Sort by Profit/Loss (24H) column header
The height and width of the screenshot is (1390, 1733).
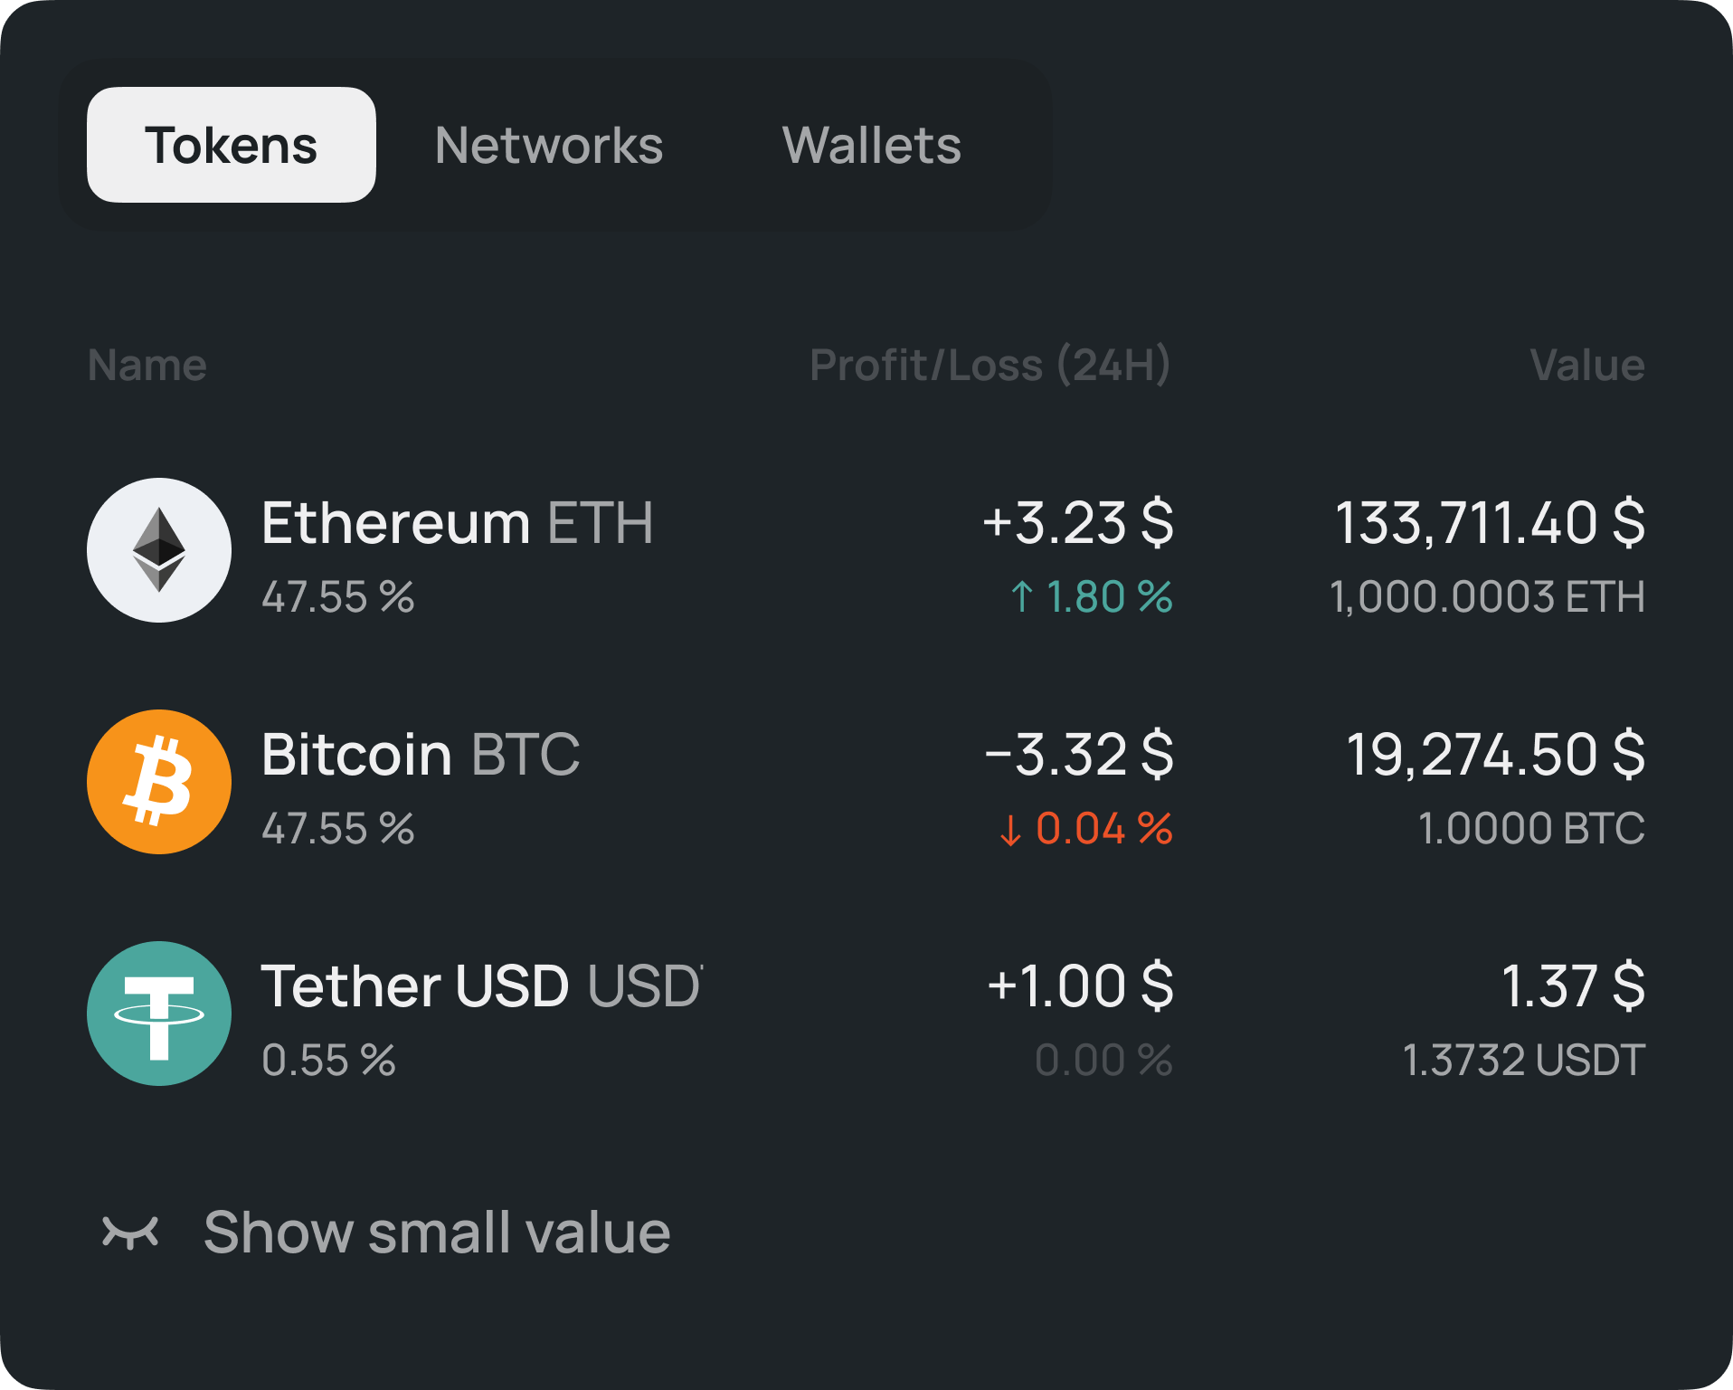point(990,366)
